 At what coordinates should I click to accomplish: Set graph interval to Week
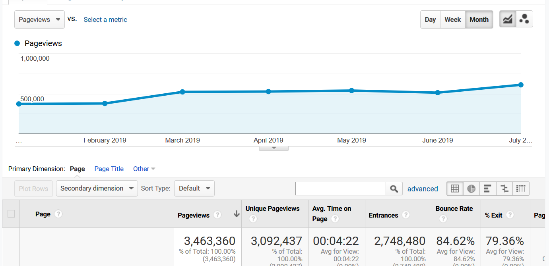point(452,19)
